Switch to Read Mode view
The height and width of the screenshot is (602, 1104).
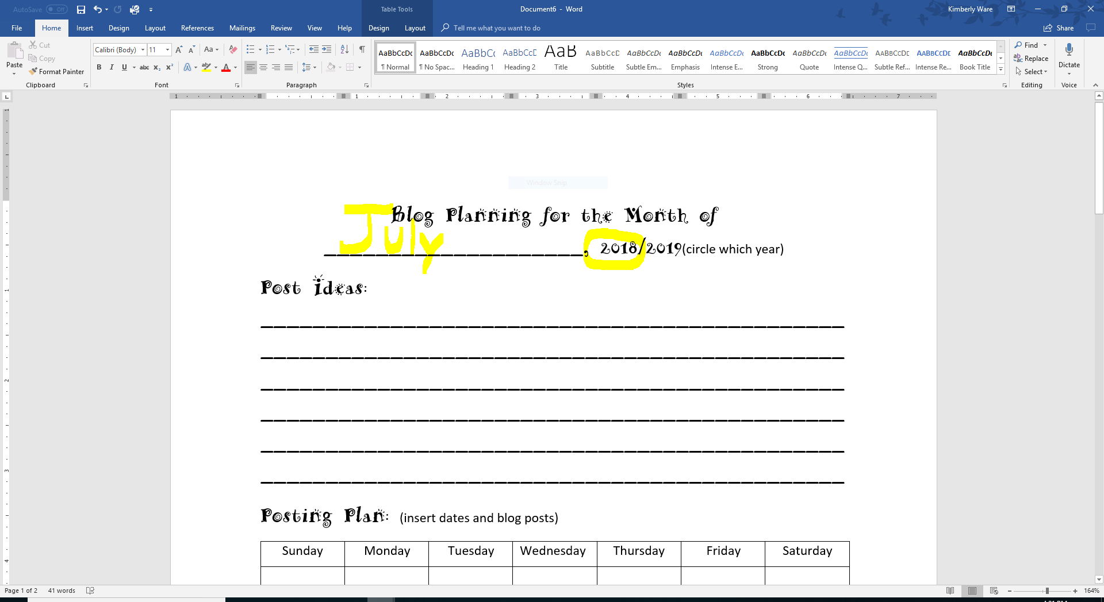[x=950, y=591]
